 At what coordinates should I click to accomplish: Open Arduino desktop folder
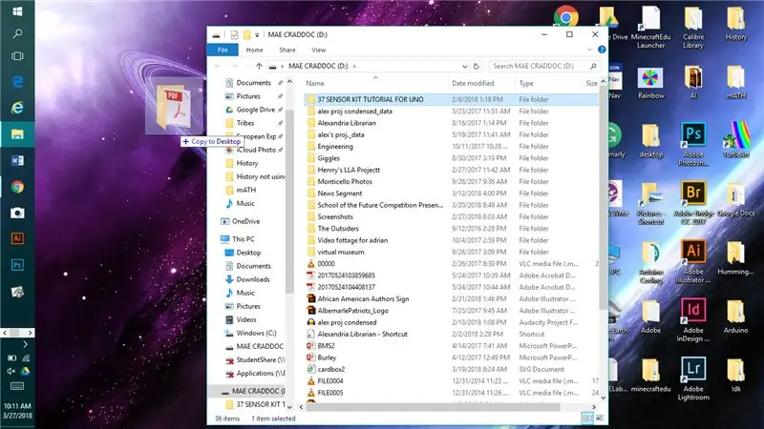point(735,317)
